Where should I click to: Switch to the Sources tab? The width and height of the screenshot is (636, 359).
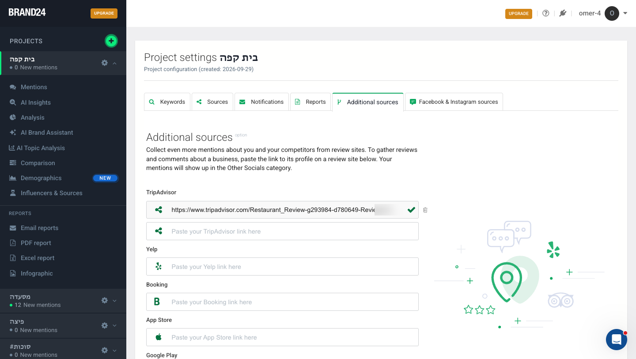212,102
